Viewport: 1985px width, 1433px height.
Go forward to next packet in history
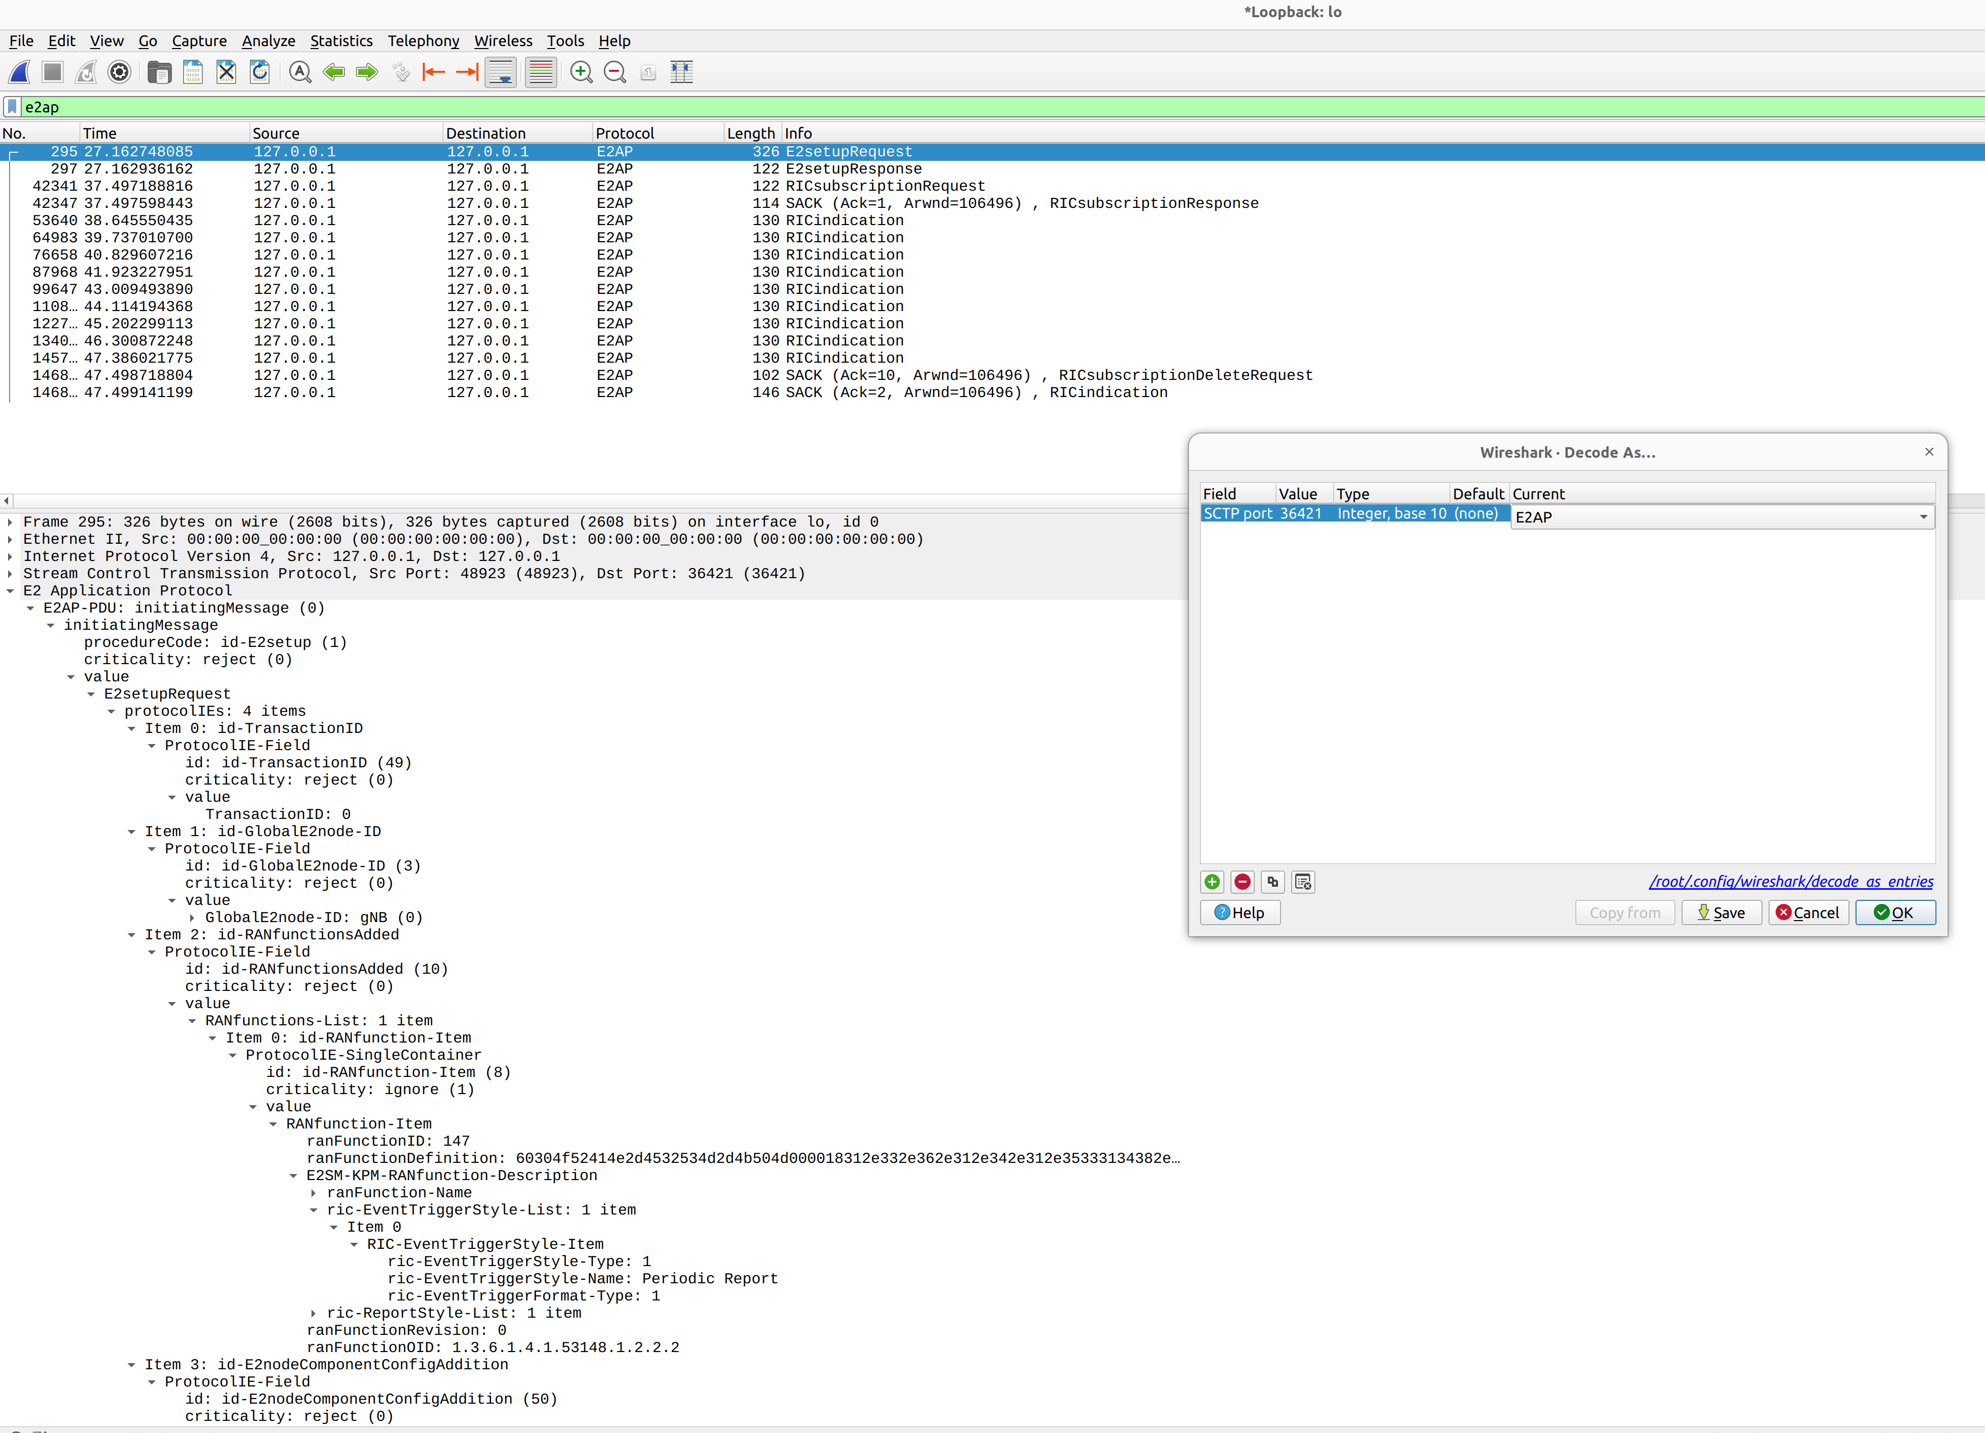[x=367, y=73]
